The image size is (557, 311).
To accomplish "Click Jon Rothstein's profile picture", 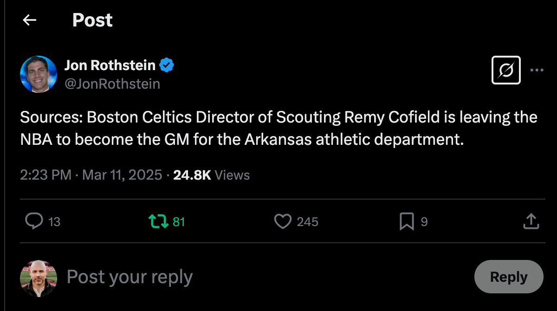I will pyautogui.click(x=39, y=73).
